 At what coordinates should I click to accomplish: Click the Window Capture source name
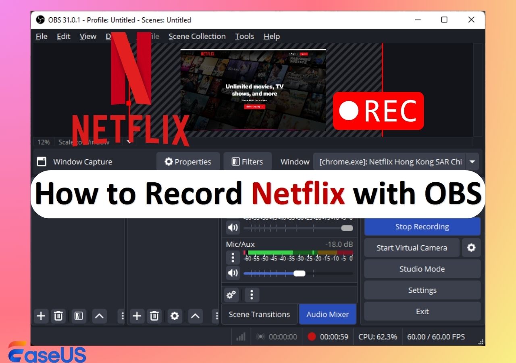[83, 162]
